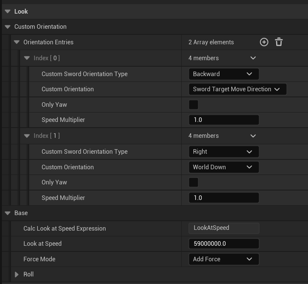Image resolution: width=308 pixels, height=284 pixels.
Task: Collapse the Index [ 1 ] entry
Action: click(27, 136)
